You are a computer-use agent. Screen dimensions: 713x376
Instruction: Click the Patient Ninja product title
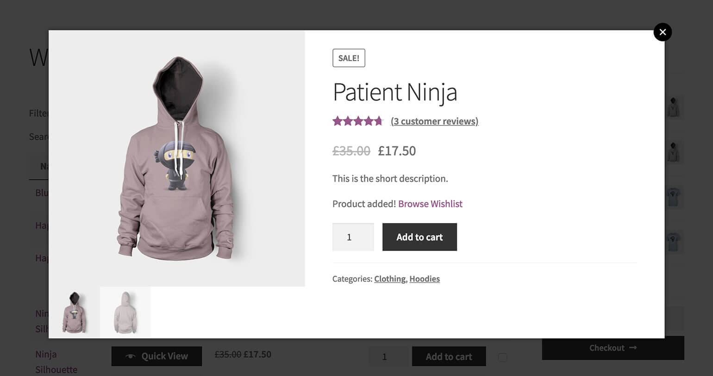coord(395,92)
